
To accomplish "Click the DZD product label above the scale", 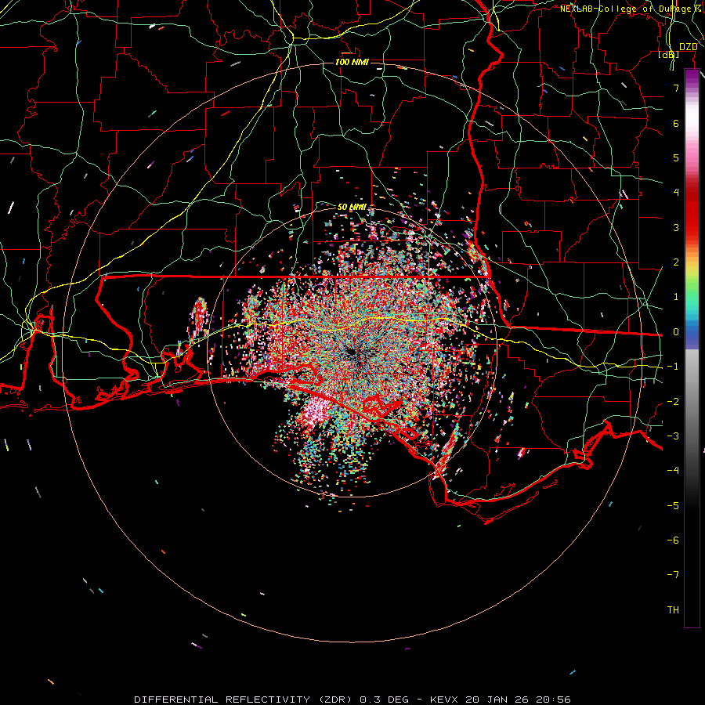I will coord(689,47).
